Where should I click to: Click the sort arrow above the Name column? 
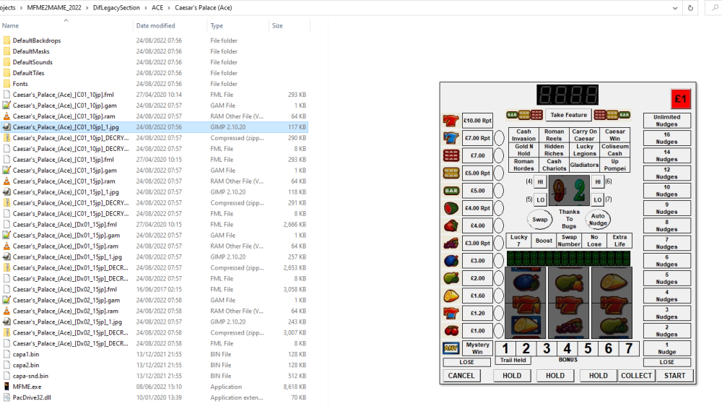click(x=66, y=20)
